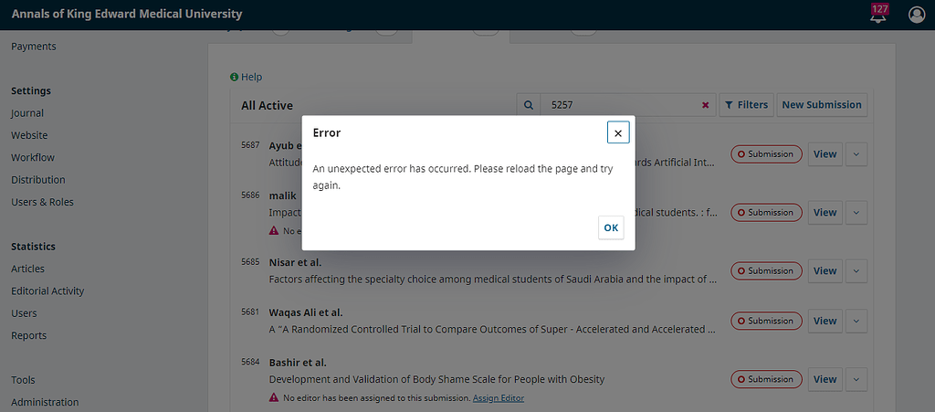This screenshot has height=412, width=935.
Task: Open the Filters panel
Action: click(746, 105)
